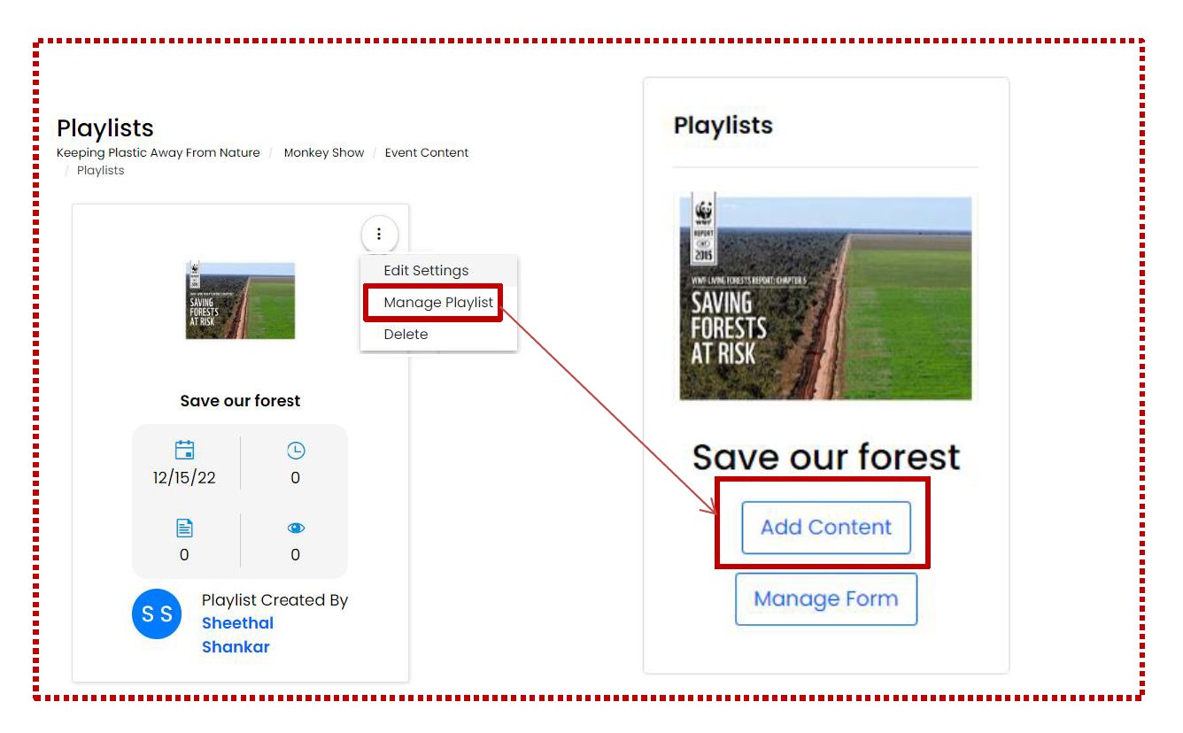This screenshot has width=1183, height=733.
Task: Click the large Save our forest heading
Action: point(825,458)
